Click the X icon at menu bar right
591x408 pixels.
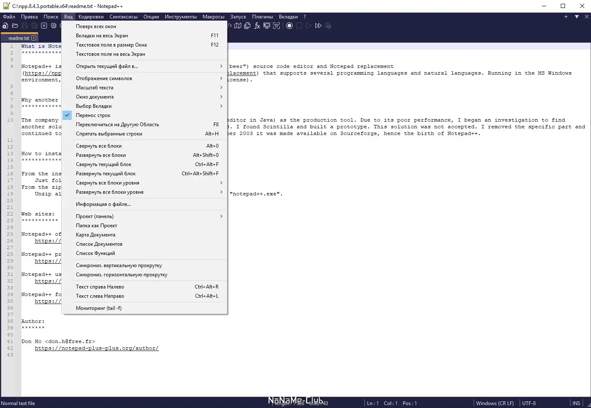click(586, 17)
